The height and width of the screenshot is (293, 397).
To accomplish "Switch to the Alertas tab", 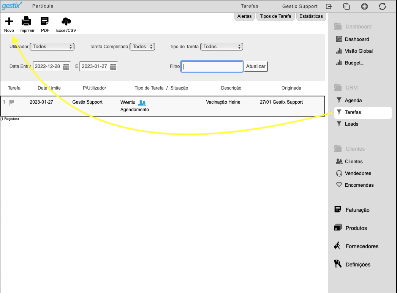I will point(244,16).
